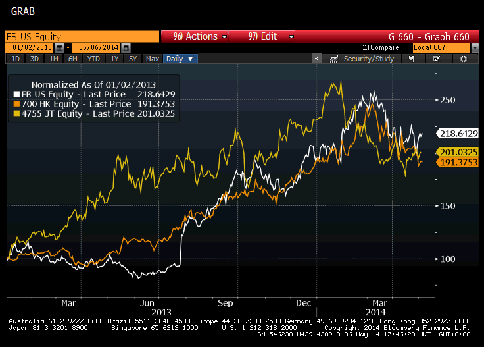Image resolution: width=484 pixels, height=347 pixels.
Task: Collapse toolbar with double-arrow icon
Action: (x=316, y=59)
